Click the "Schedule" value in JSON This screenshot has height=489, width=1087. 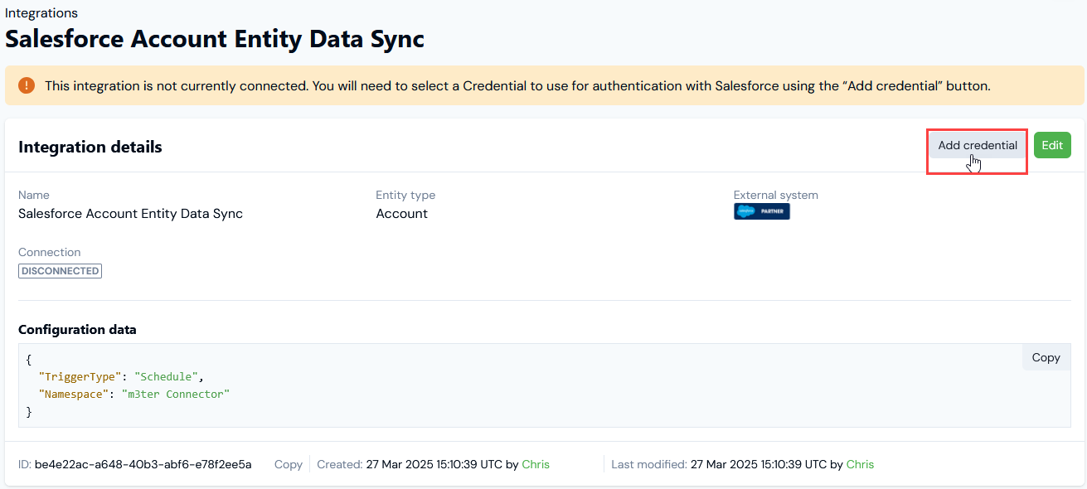coord(166,376)
